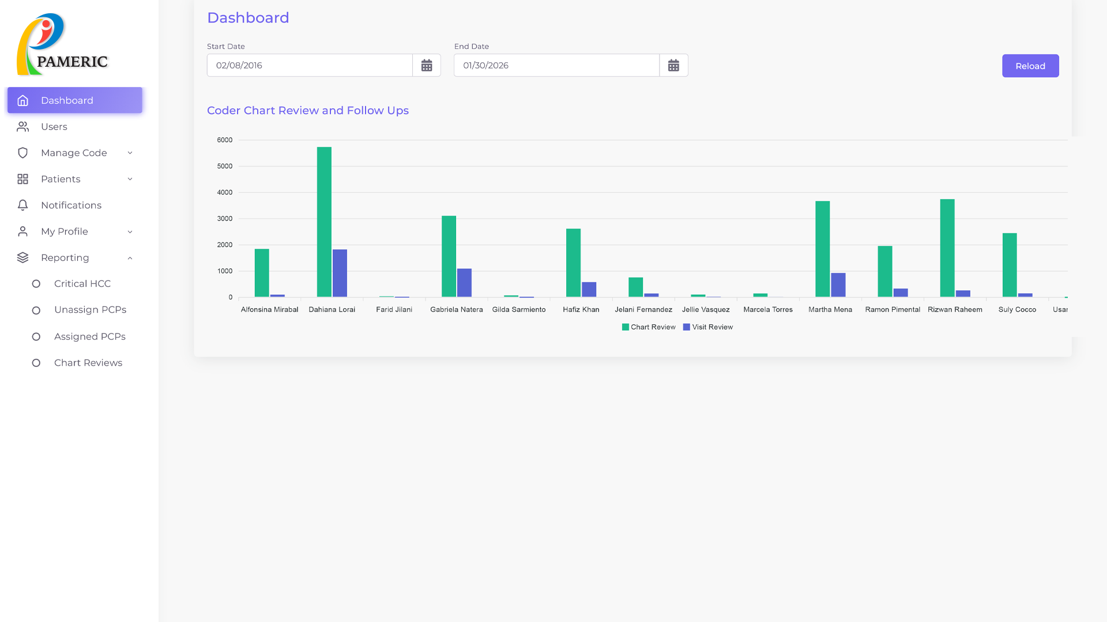
Task: Click the Dashboard home icon in sidebar
Action: point(22,101)
